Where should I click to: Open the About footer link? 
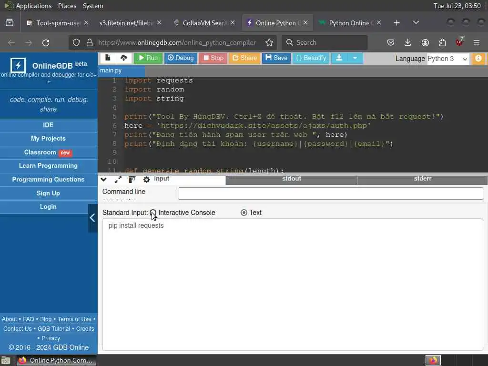click(10, 319)
